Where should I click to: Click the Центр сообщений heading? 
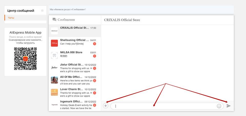[x=21, y=11]
